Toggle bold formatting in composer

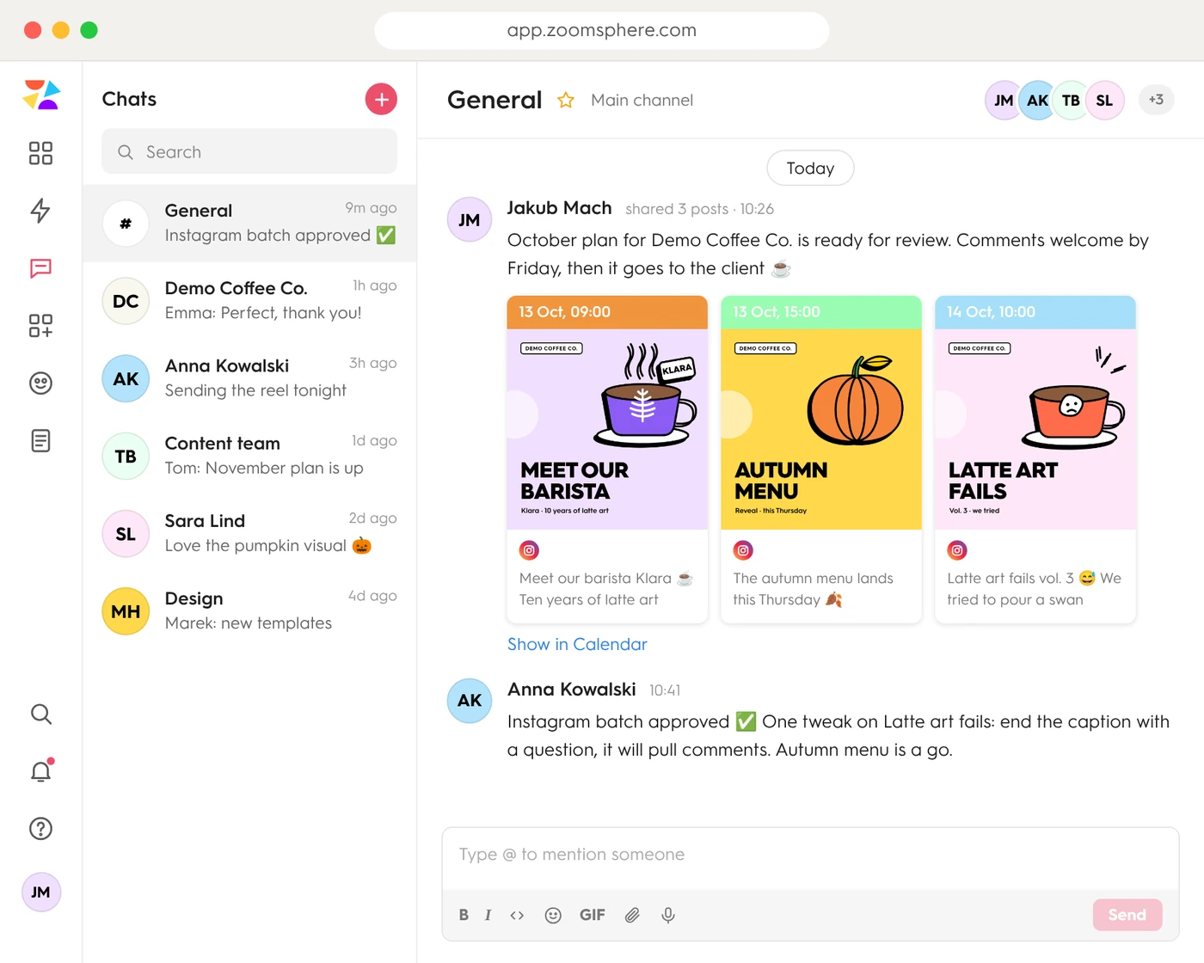pyautogui.click(x=464, y=915)
